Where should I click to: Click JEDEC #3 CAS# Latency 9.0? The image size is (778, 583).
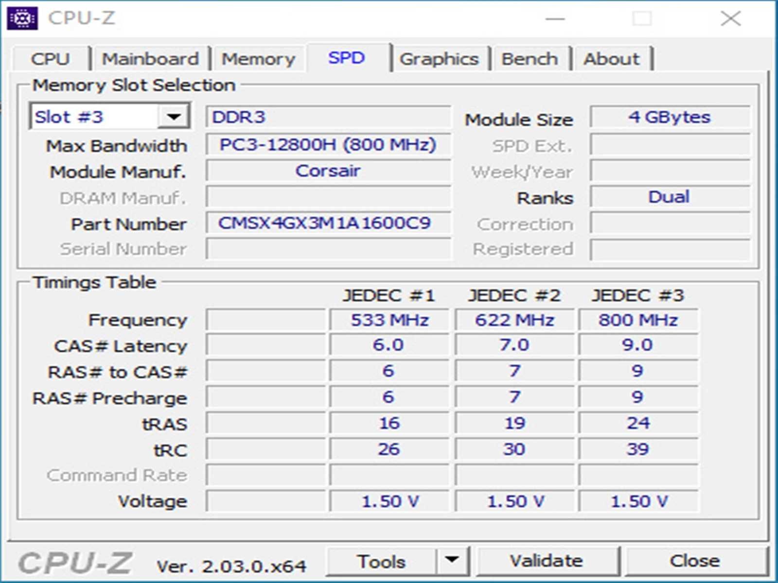[x=638, y=345]
